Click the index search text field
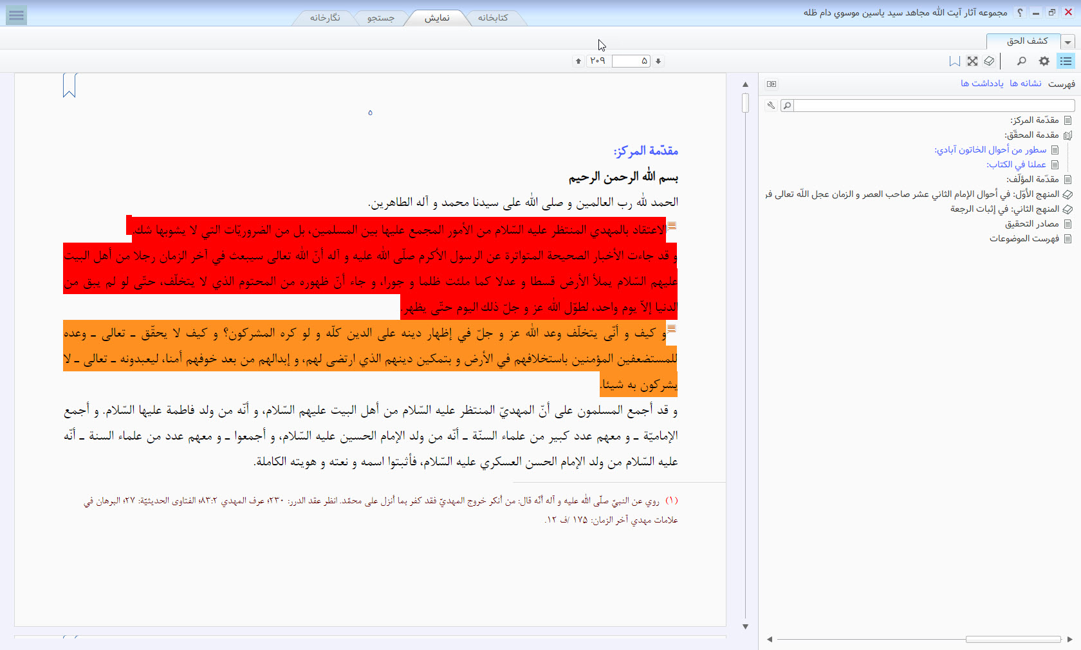The image size is (1081, 650). click(934, 105)
